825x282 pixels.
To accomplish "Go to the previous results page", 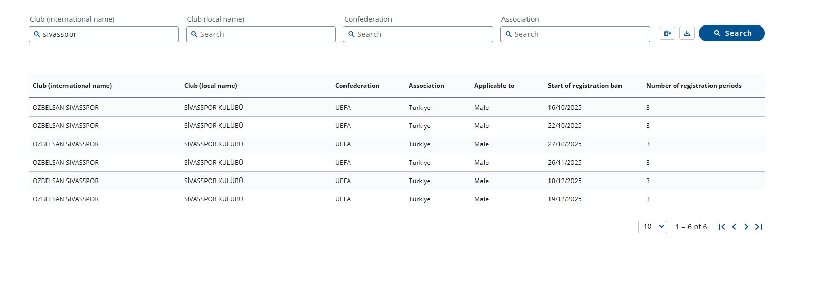I will coord(734,227).
